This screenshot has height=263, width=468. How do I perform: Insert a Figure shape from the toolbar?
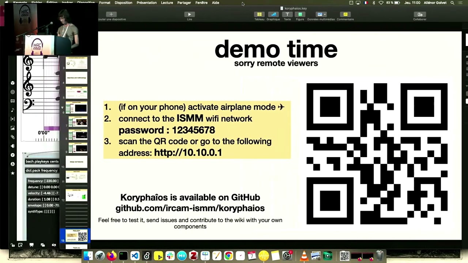pyautogui.click(x=300, y=15)
